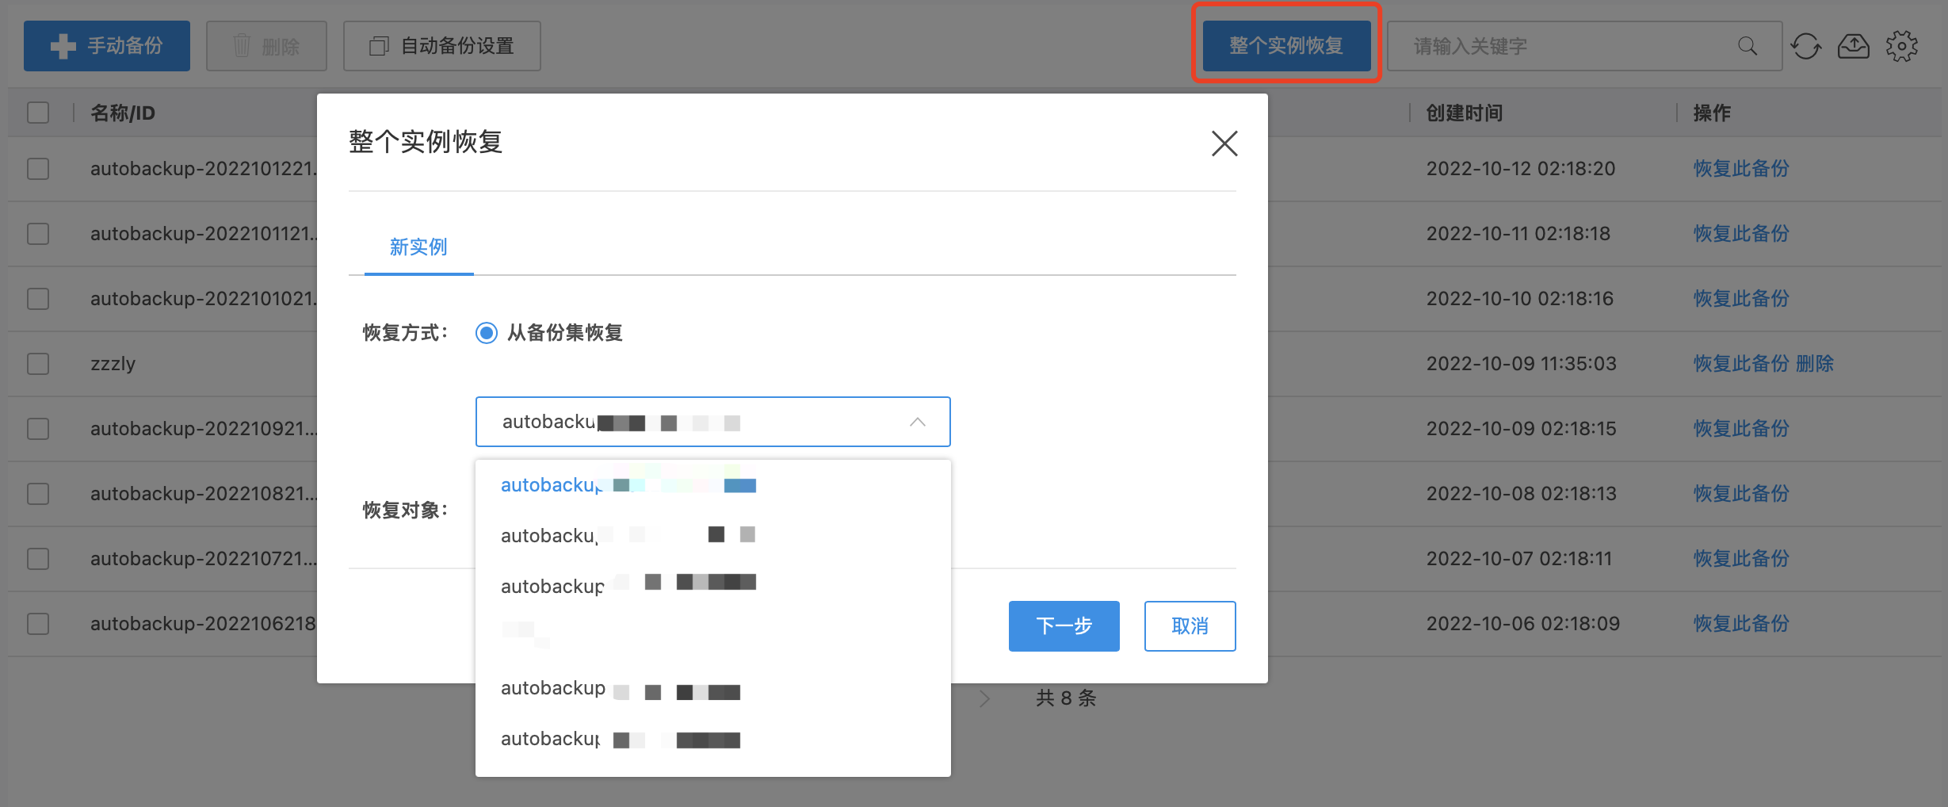Click the 下一步 button
Screen dimensions: 1948x807
click(1064, 626)
